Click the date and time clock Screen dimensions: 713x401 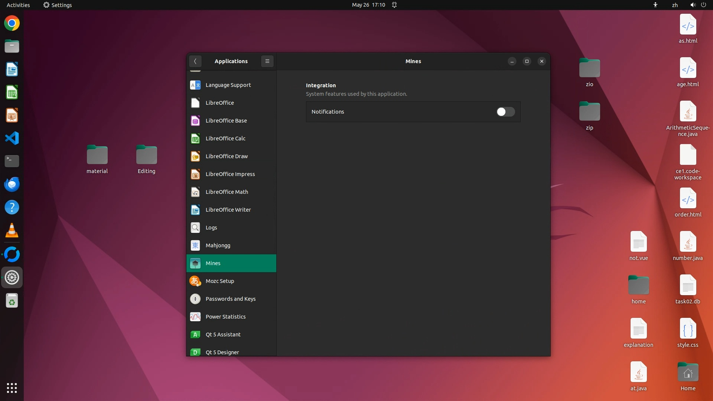(368, 5)
